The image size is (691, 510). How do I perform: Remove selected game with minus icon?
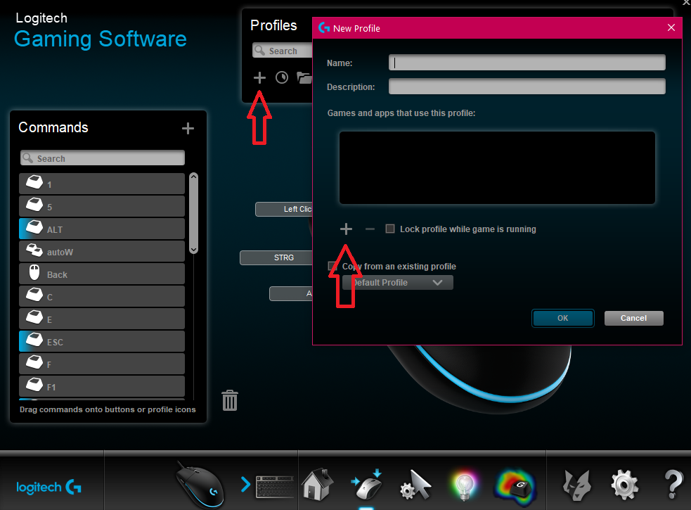[x=370, y=229]
